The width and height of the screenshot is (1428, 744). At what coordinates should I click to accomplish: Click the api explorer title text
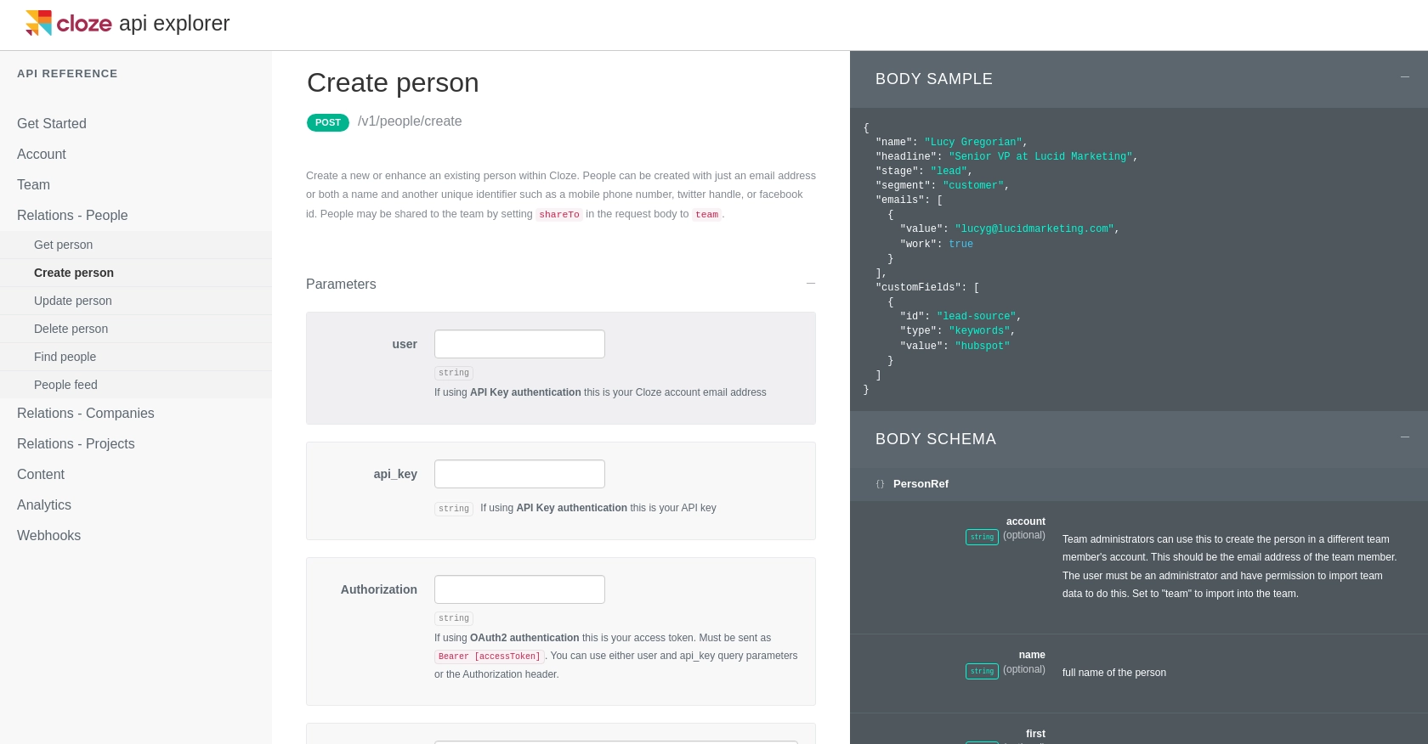(x=174, y=23)
